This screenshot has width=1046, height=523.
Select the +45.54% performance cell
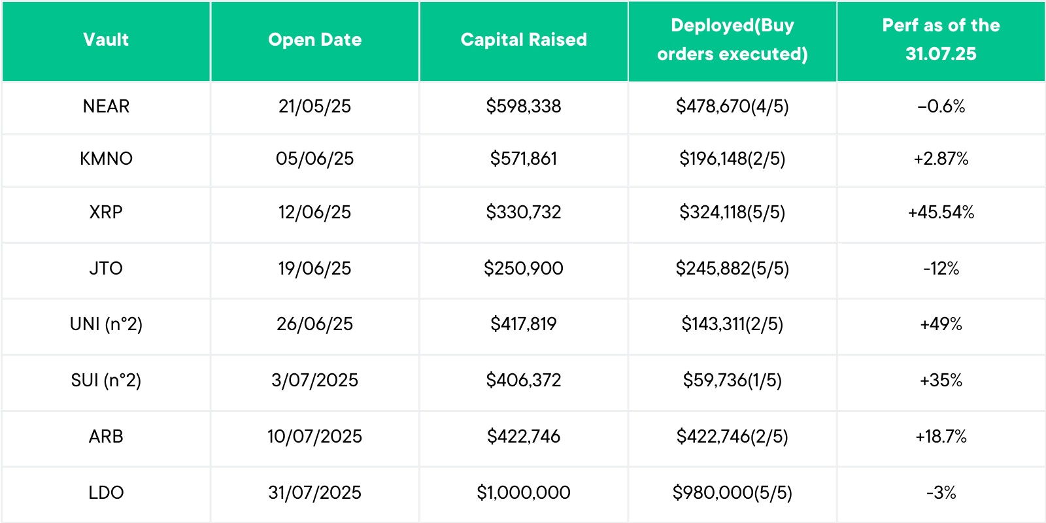[x=941, y=212]
